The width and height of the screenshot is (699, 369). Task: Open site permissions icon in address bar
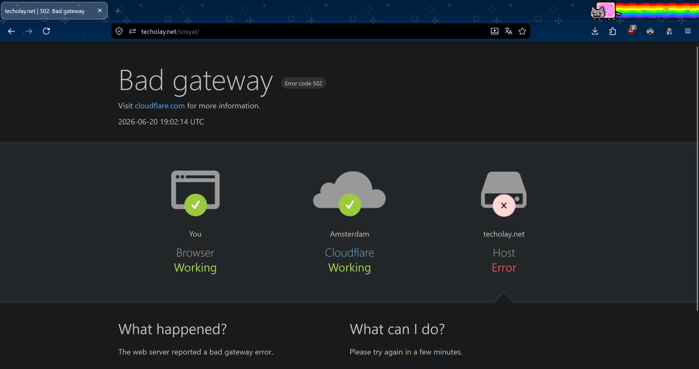click(x=132, y=31)
